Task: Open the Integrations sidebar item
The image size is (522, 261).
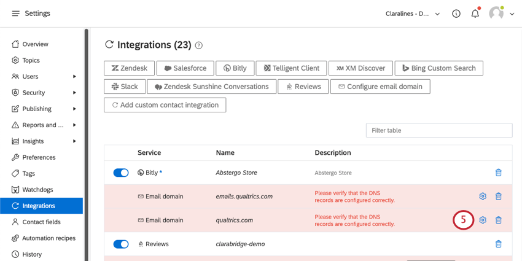Action: pos(41,206)
